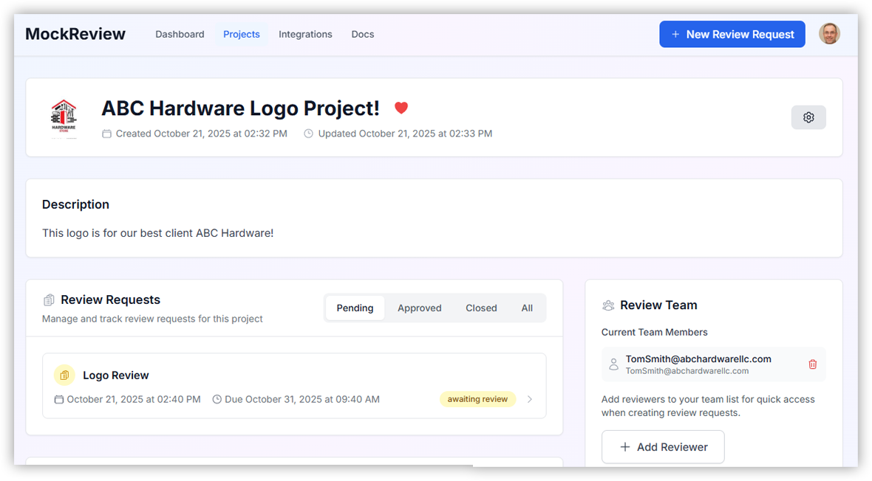This screenshot has height=481, width=872.
Task: Click the yellow Logo Review document icon
Action: pyautogui.click(x=64, y=376)
